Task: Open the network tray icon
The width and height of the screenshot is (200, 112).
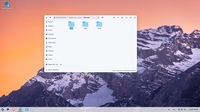Action: coord(179,109)
